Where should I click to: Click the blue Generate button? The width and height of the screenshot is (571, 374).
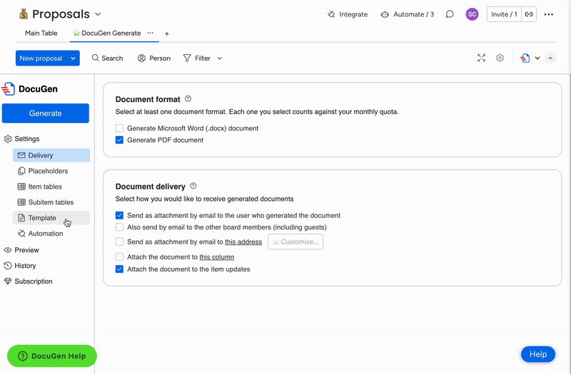point(46,113)
